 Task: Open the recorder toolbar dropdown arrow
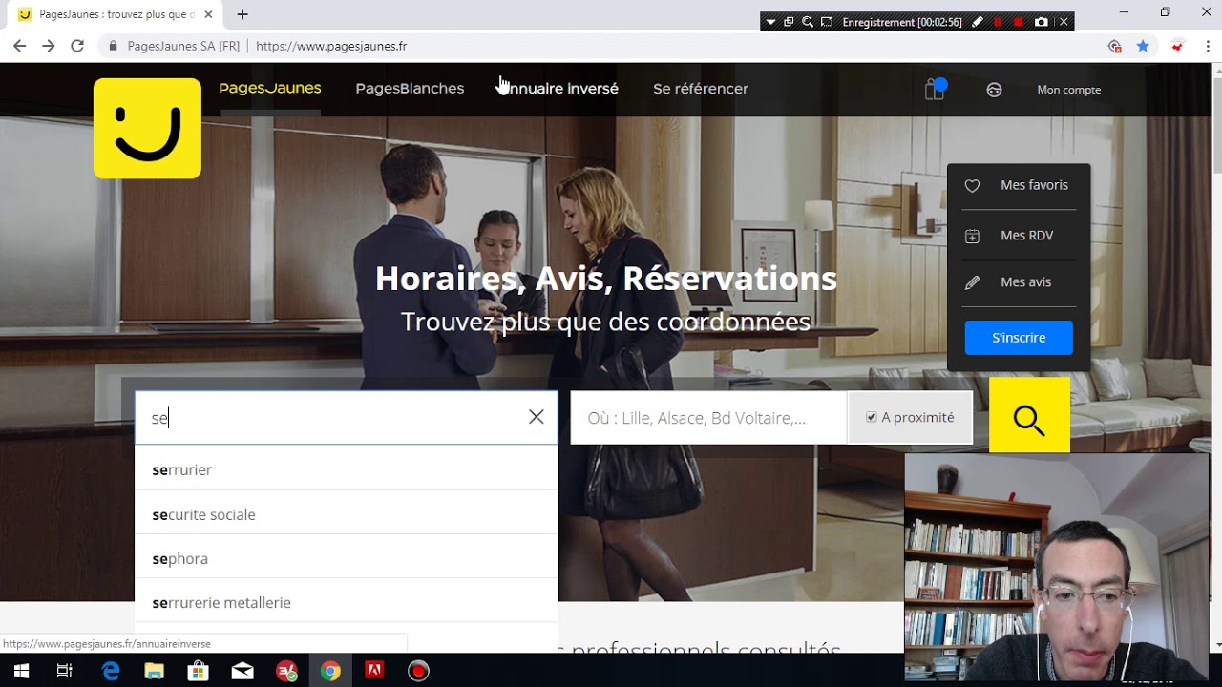coord(770,22)
